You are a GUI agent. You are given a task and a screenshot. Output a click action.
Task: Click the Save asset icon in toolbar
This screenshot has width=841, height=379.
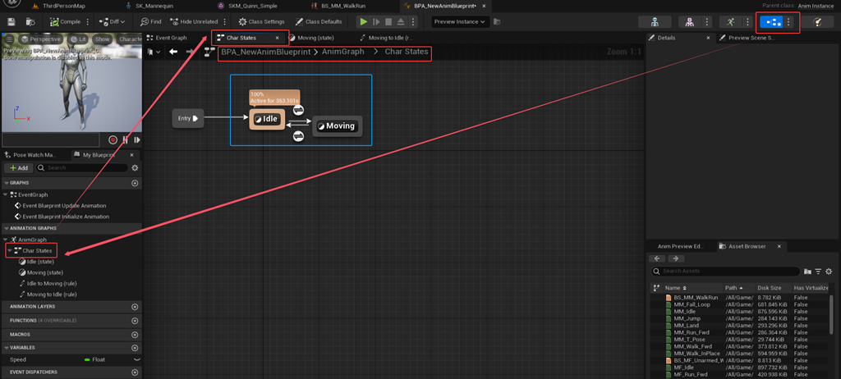pyautogui.click(x=11, y=22)
